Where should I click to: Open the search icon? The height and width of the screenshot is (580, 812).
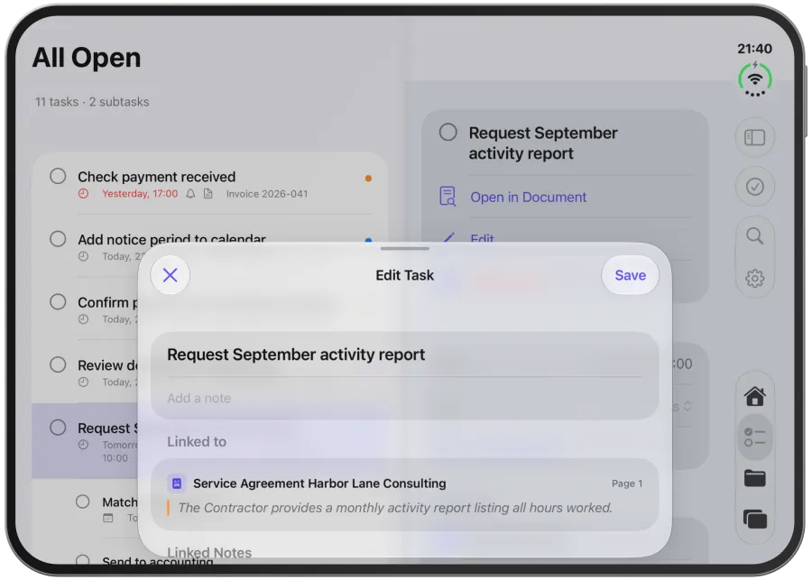tap(754, 236)
